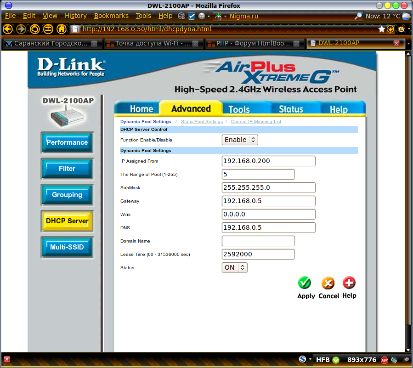Screen dimensions: 413x368
Task: Click the red X icon in the status bar corner
Action: (x=7, y=359)
